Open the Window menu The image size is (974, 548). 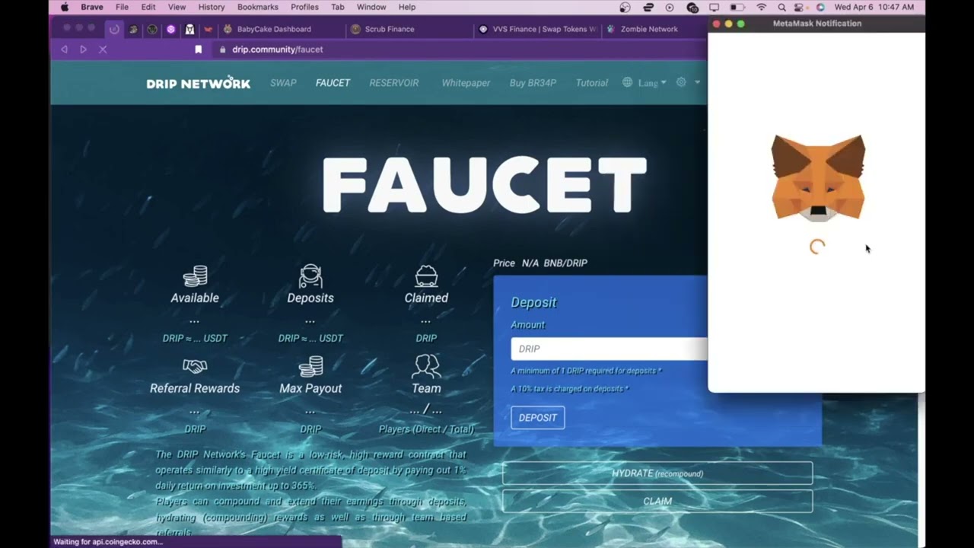371,7
